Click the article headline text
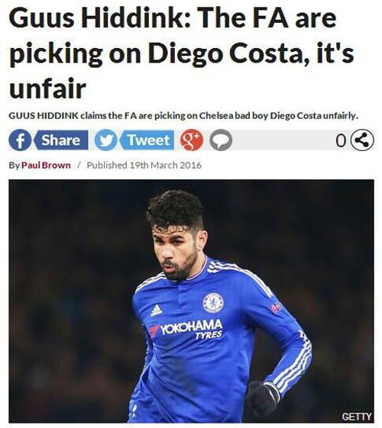 coord(182,53)
